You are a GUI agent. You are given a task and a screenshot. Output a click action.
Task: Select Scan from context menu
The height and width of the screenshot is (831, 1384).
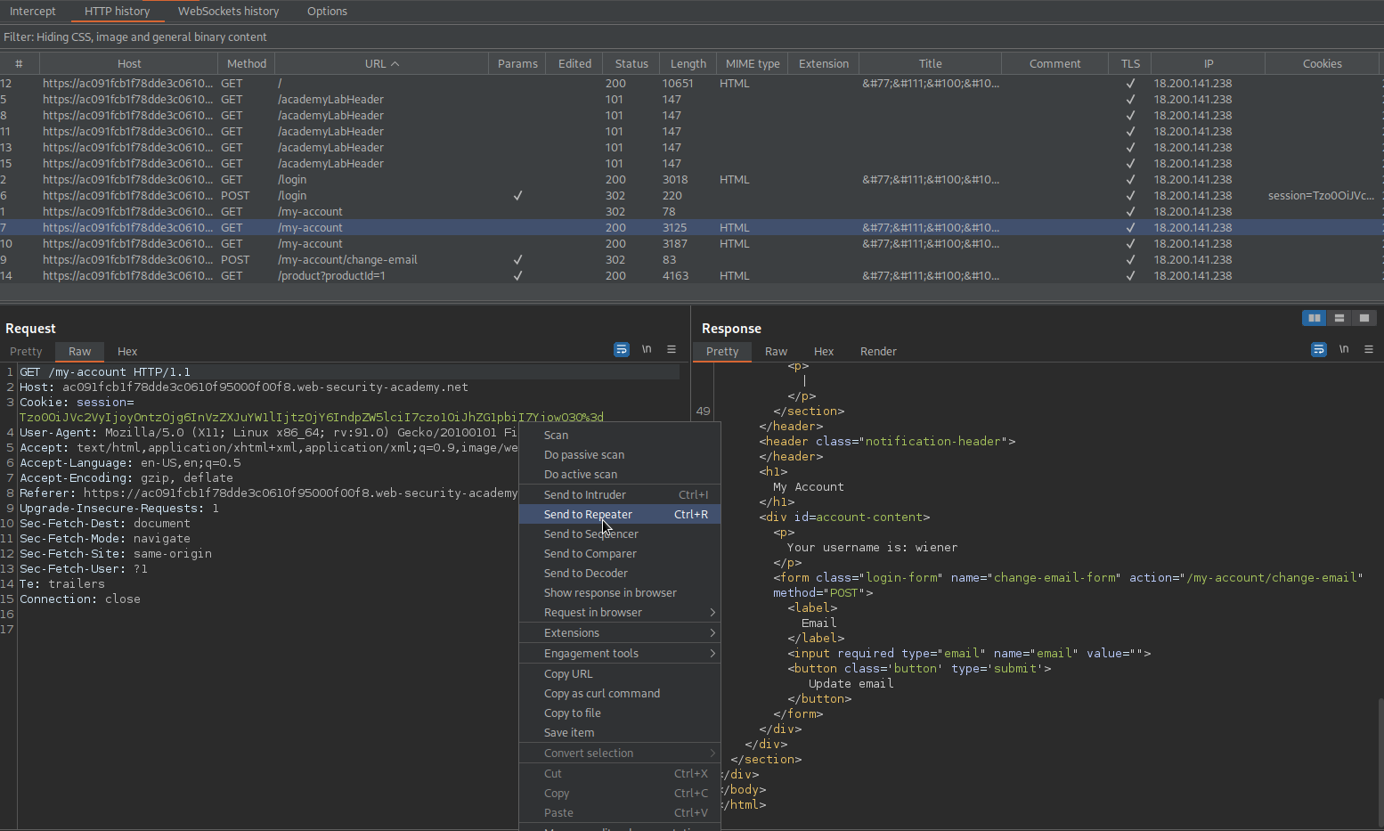(620, 436)
